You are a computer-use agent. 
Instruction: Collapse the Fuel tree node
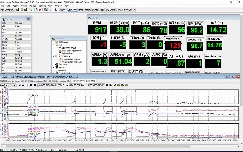pyautogui.click(x=54, y=45)
